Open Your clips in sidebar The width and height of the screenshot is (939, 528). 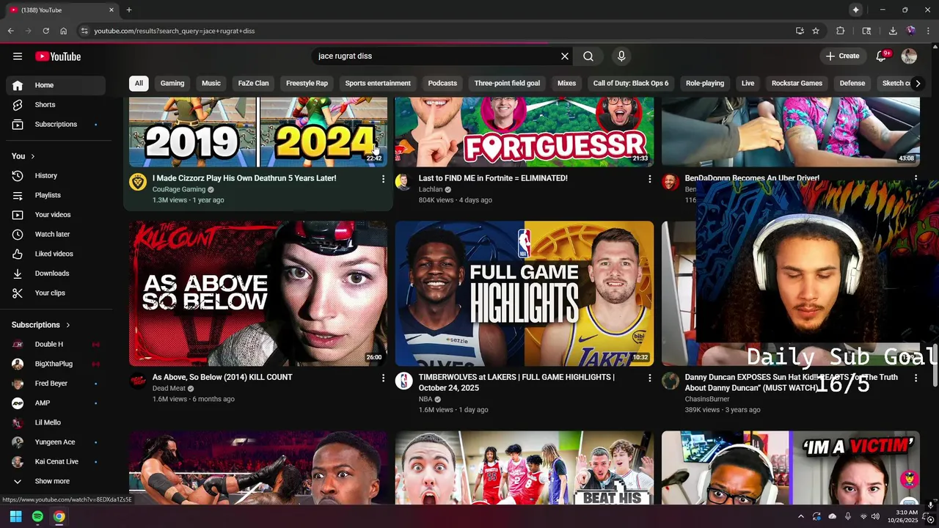click(56, 293)
